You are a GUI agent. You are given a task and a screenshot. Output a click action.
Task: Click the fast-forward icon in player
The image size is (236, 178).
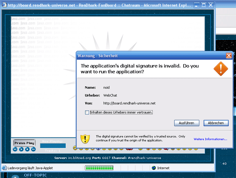click(x=33, y=149)
